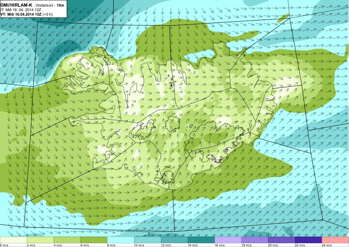Screen dimensions: 349x247
Task: Click the "2 m/s" legend label
Action: pyautogui.click(x=31, y=245)
